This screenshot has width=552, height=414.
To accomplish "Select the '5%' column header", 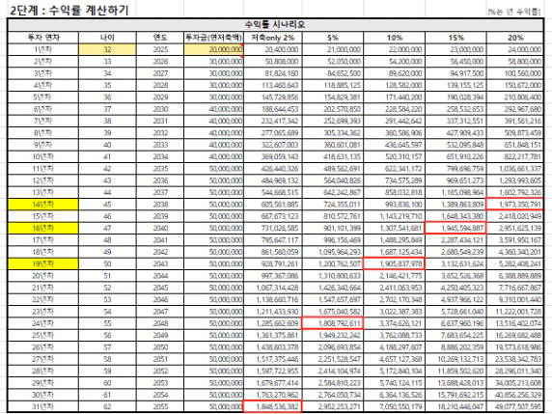I will click(x=333, y=38).
